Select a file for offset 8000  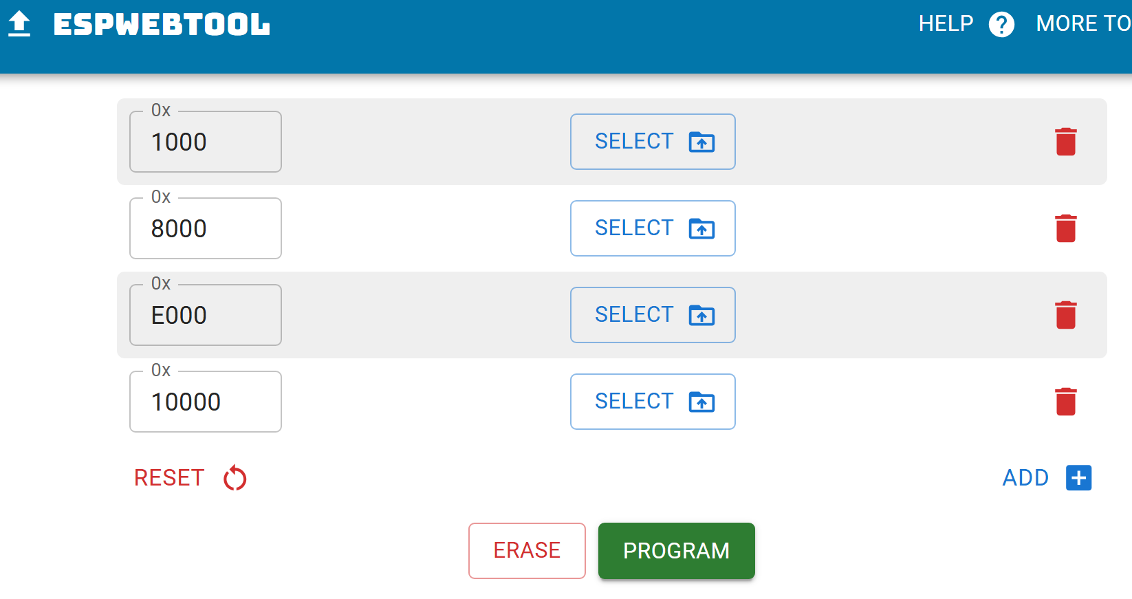[x=653, y=228]
